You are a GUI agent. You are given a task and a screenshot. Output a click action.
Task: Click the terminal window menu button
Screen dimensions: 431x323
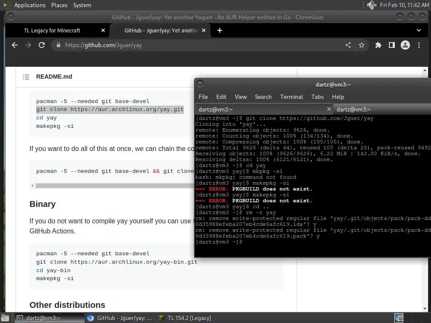pyautogui.click(x=200, y=84)
